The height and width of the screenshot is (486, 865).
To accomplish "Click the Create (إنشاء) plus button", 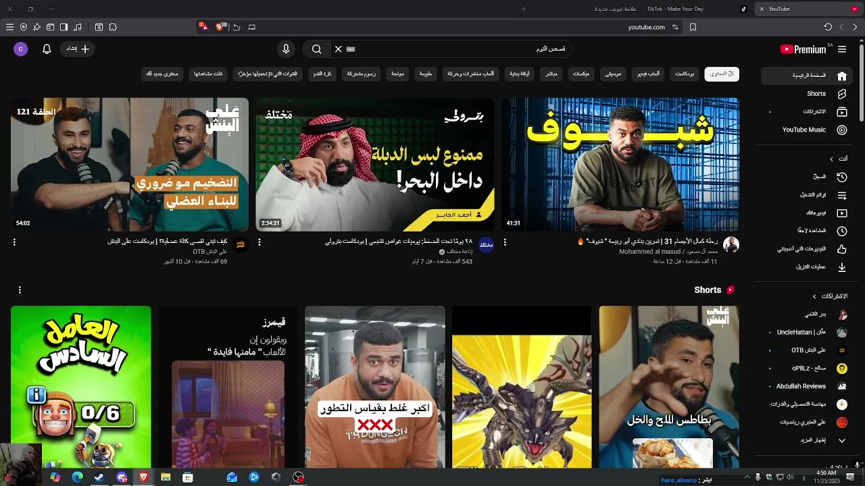I will point(78,49).
